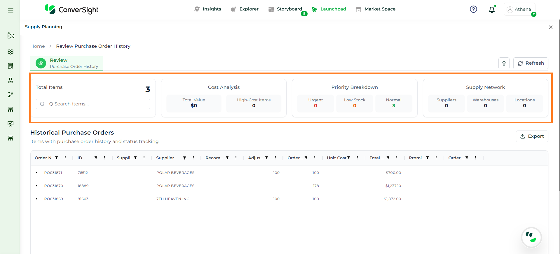Click the sidebar branch icon
Screen dimensions: 560x254
pos(11,95)
